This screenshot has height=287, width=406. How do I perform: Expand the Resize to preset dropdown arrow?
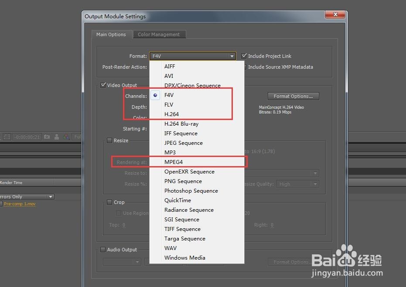(x=315, y=173)
